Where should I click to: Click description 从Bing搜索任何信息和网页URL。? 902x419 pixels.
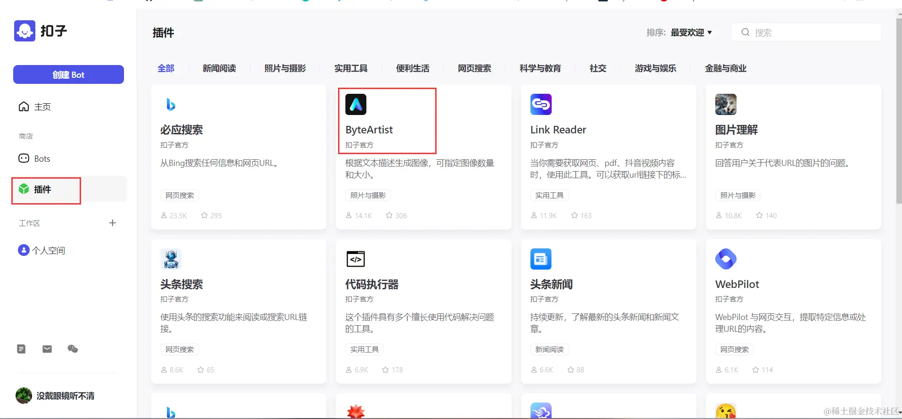[x=220, y=163]
